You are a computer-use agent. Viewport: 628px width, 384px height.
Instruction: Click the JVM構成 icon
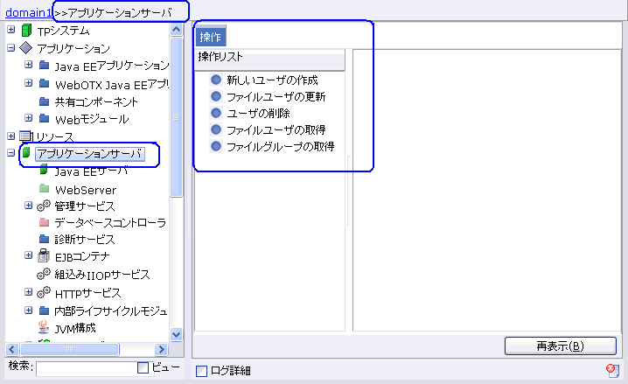[x=44, y=327]
